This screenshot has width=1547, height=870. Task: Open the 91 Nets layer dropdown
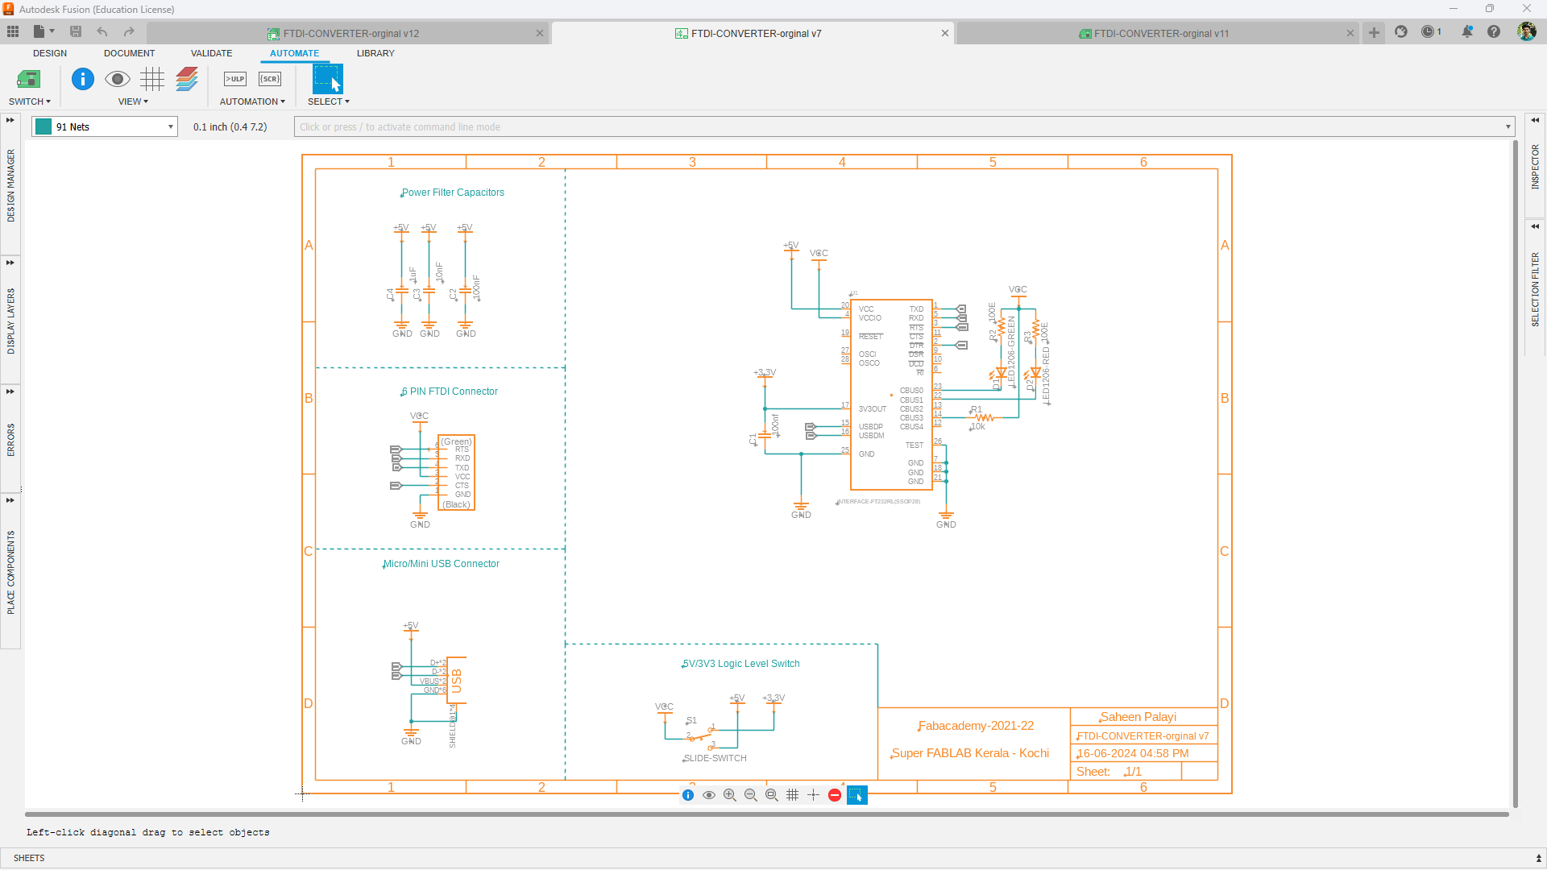(105, 126)
